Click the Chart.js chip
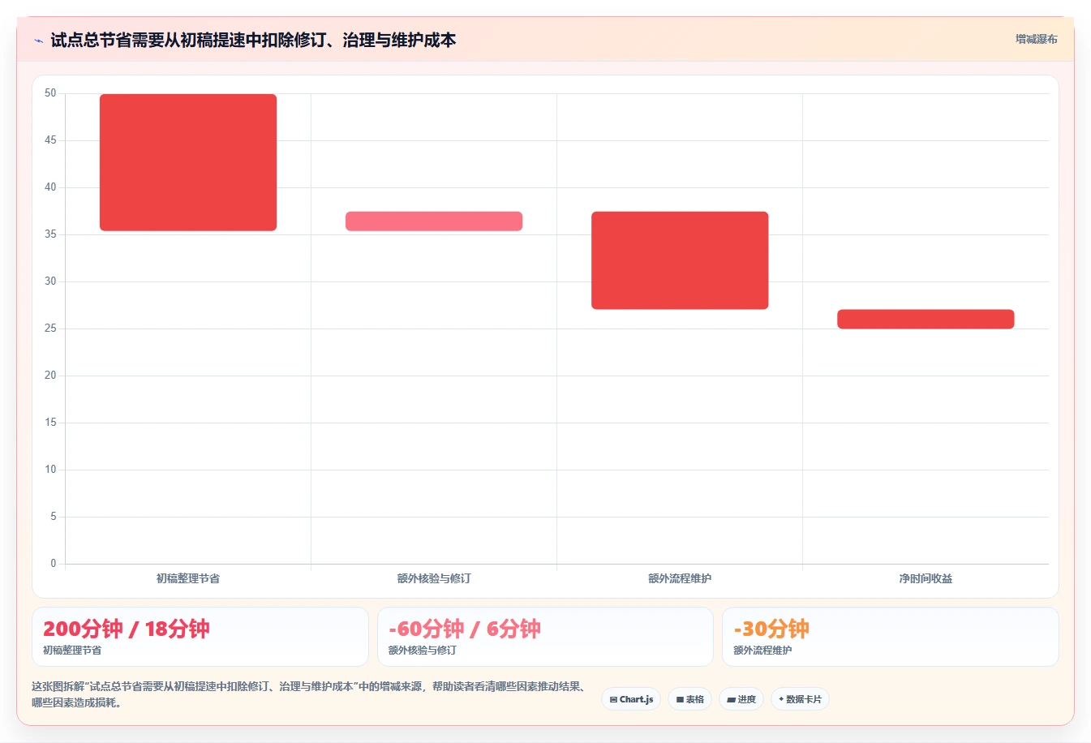 [x=631, y=699]
